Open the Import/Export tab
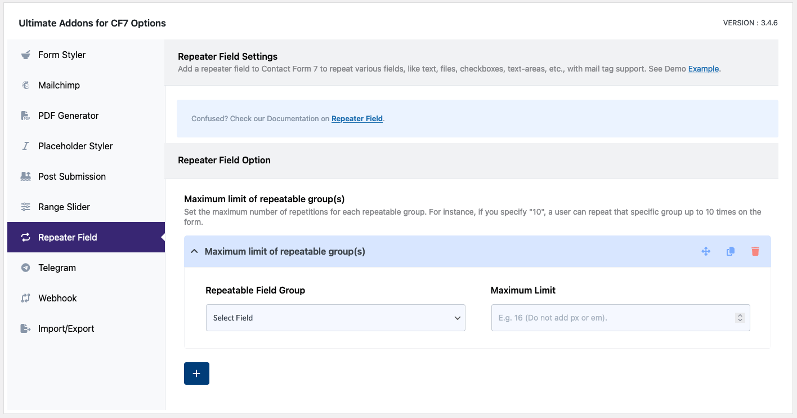The image size is (797, 418). point(86,328)
